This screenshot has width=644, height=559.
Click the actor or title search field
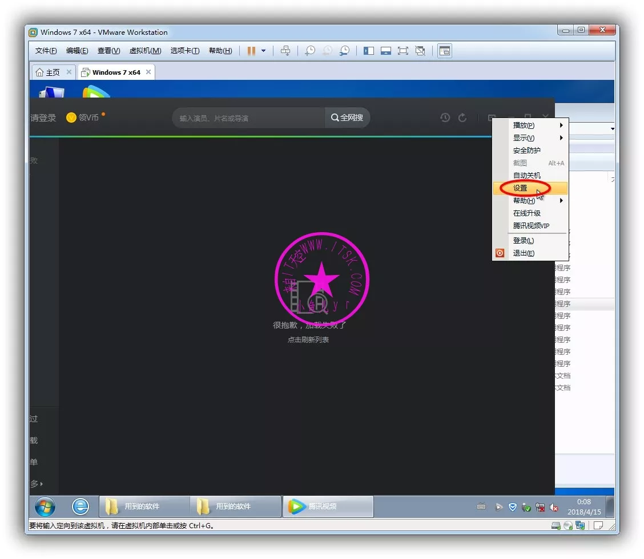pyautogui.click(x=248, y=118)
